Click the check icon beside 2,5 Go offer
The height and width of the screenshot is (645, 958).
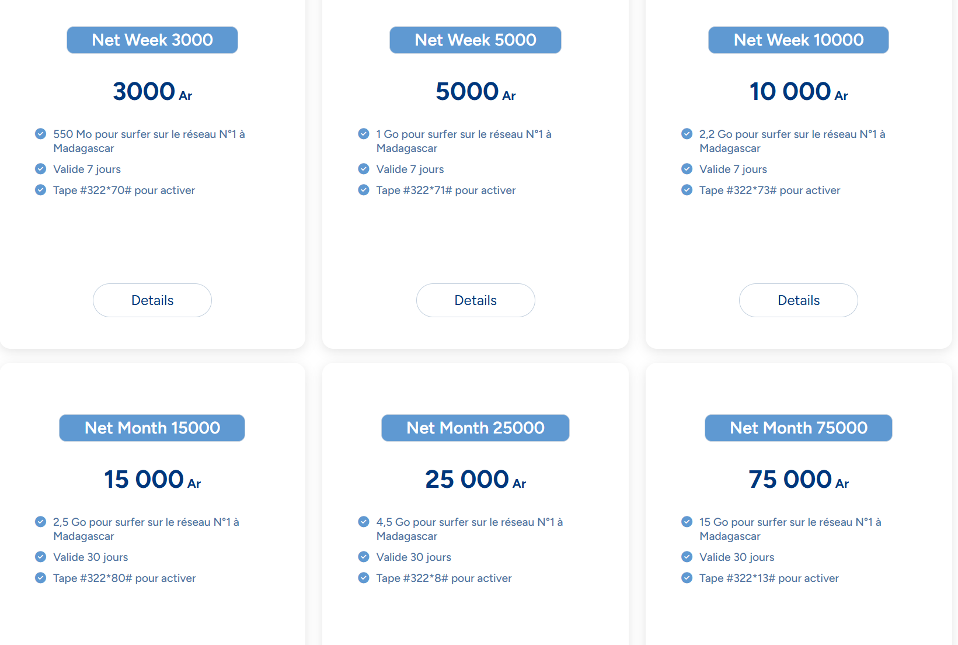point(40,522)
